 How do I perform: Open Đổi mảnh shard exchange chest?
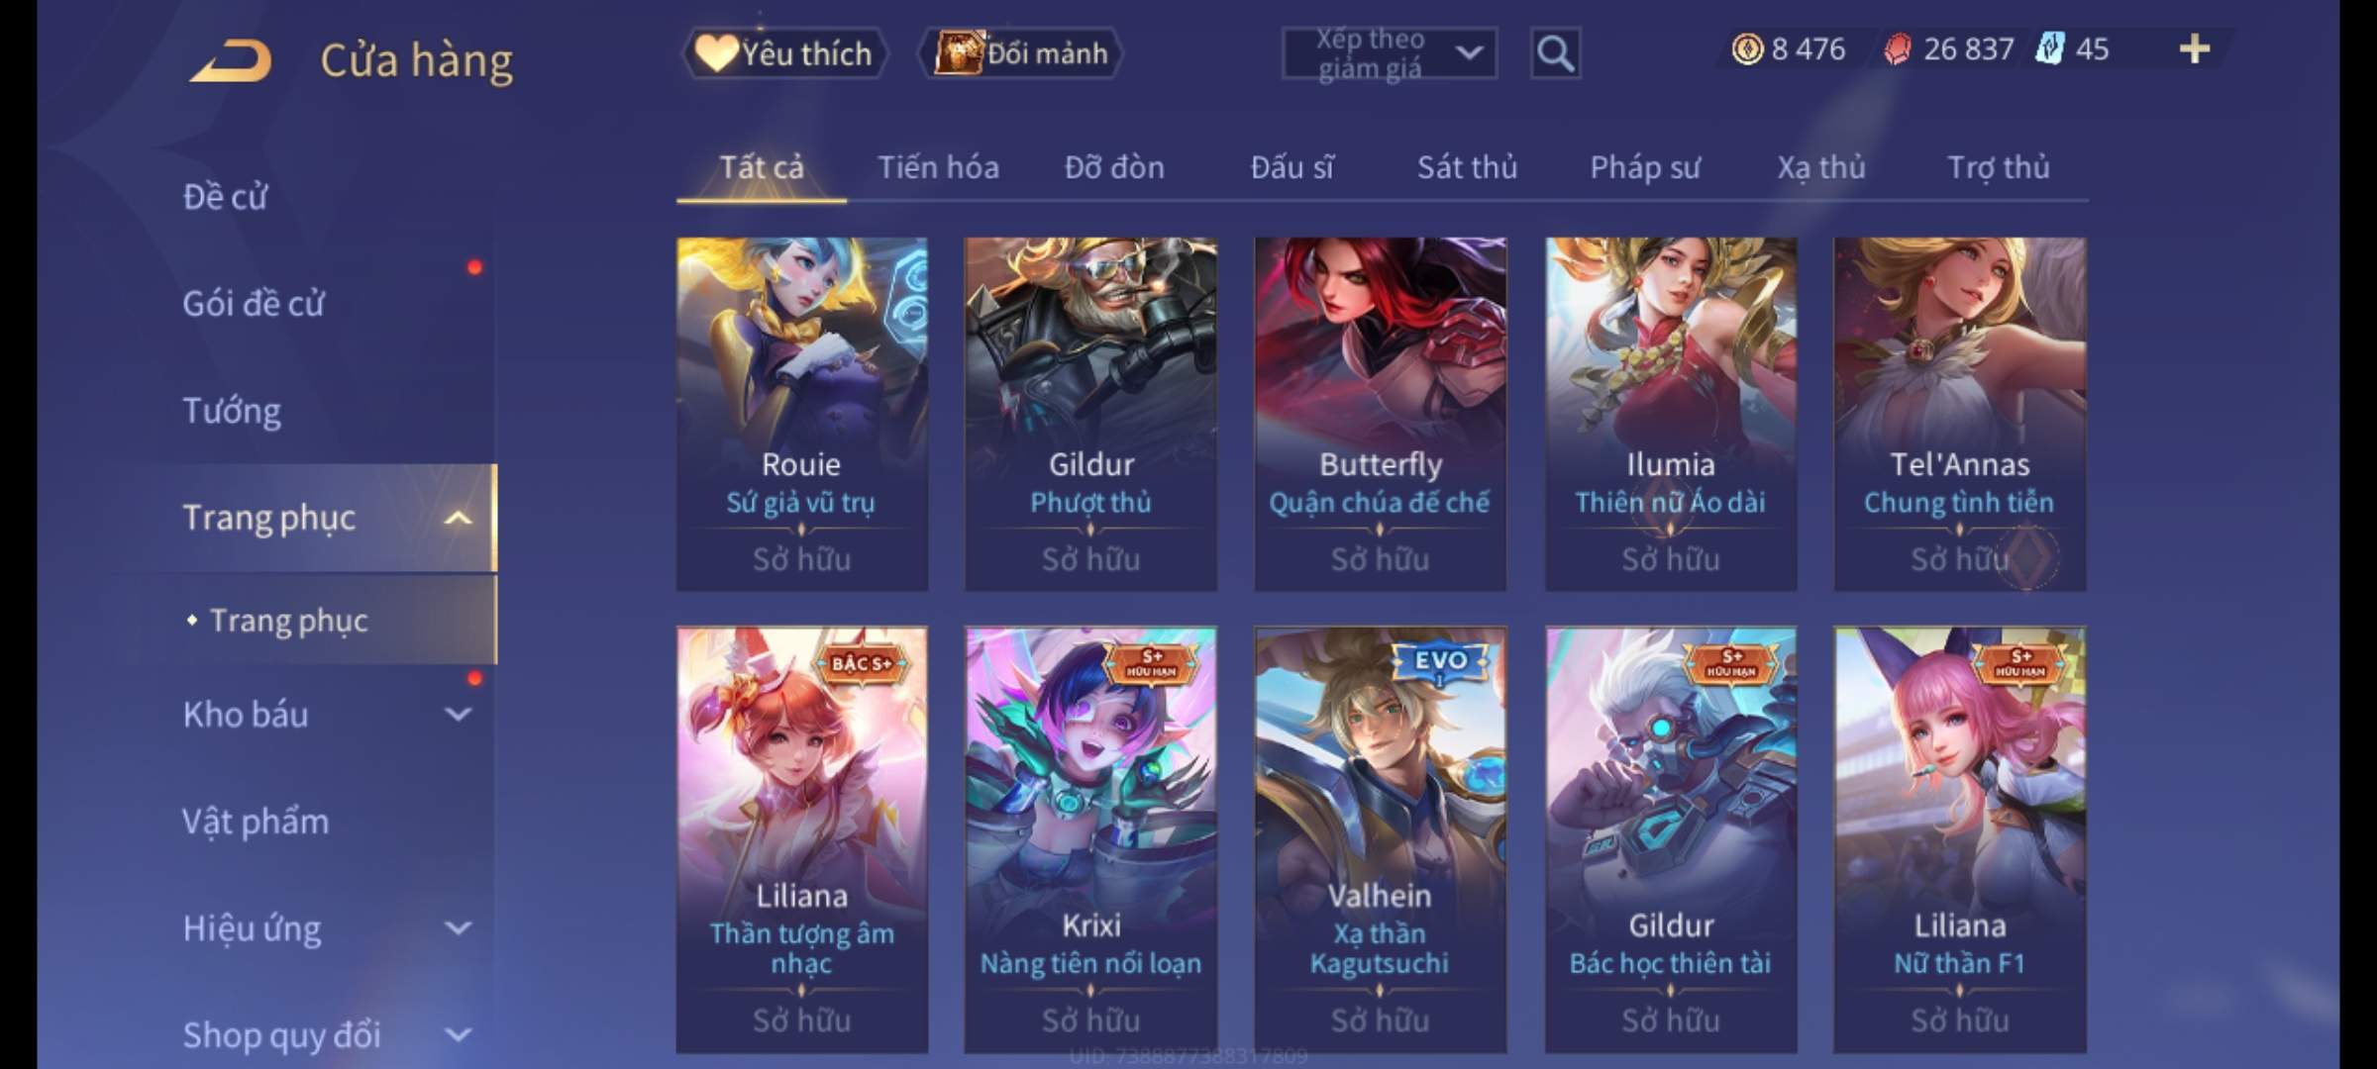[x=1020, y=53]
